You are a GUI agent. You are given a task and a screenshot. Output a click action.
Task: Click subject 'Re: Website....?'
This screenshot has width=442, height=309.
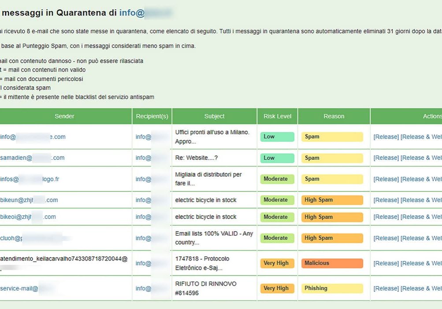(197, 158)
